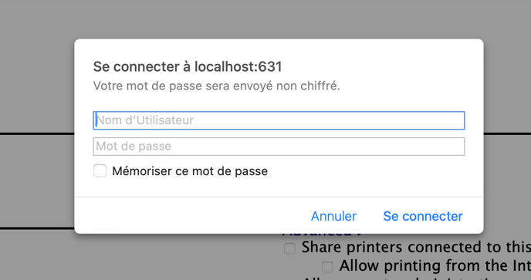The image size is (531, 280).
Task: Place cursor at username field text caret
Action: point(96,120)
